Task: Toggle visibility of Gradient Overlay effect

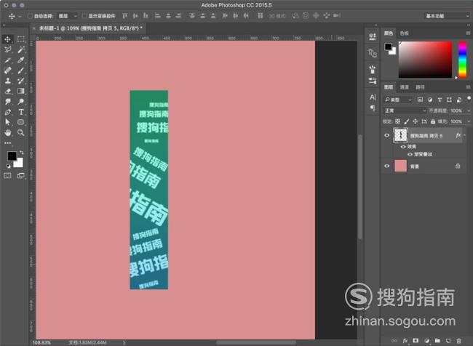Action: click(410, 154)
